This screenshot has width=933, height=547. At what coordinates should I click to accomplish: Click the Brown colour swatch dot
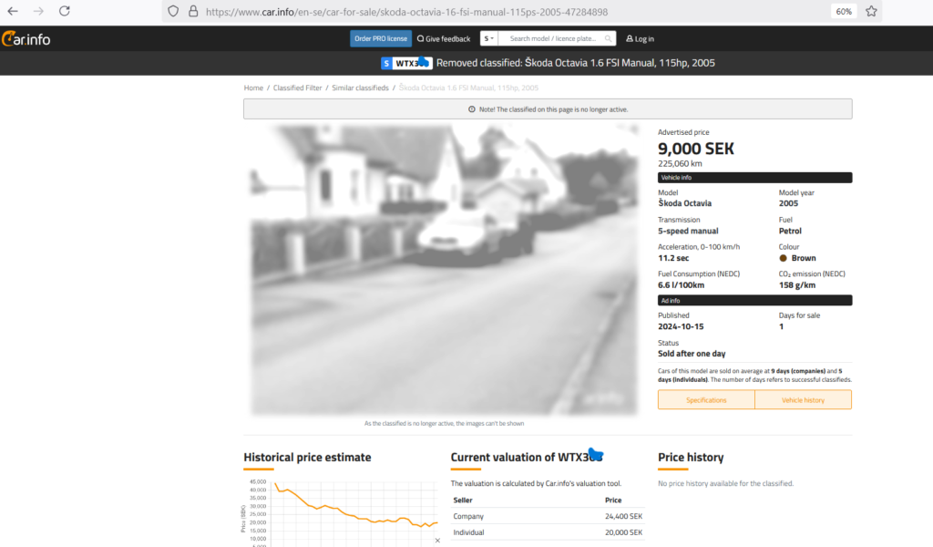tap(783, 258)
